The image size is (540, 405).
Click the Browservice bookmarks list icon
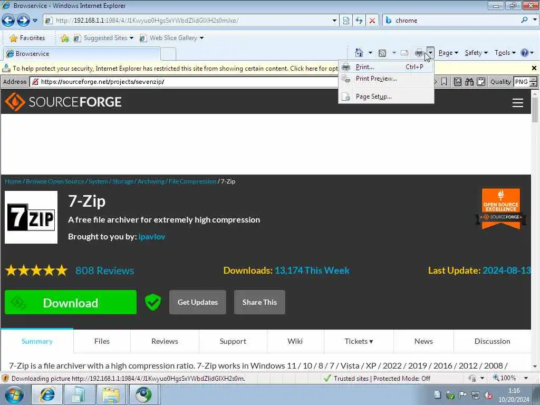click(458, 82)
